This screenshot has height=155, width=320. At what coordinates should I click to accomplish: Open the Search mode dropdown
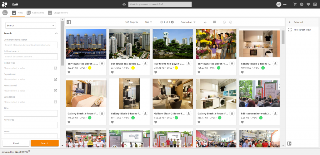31,26
